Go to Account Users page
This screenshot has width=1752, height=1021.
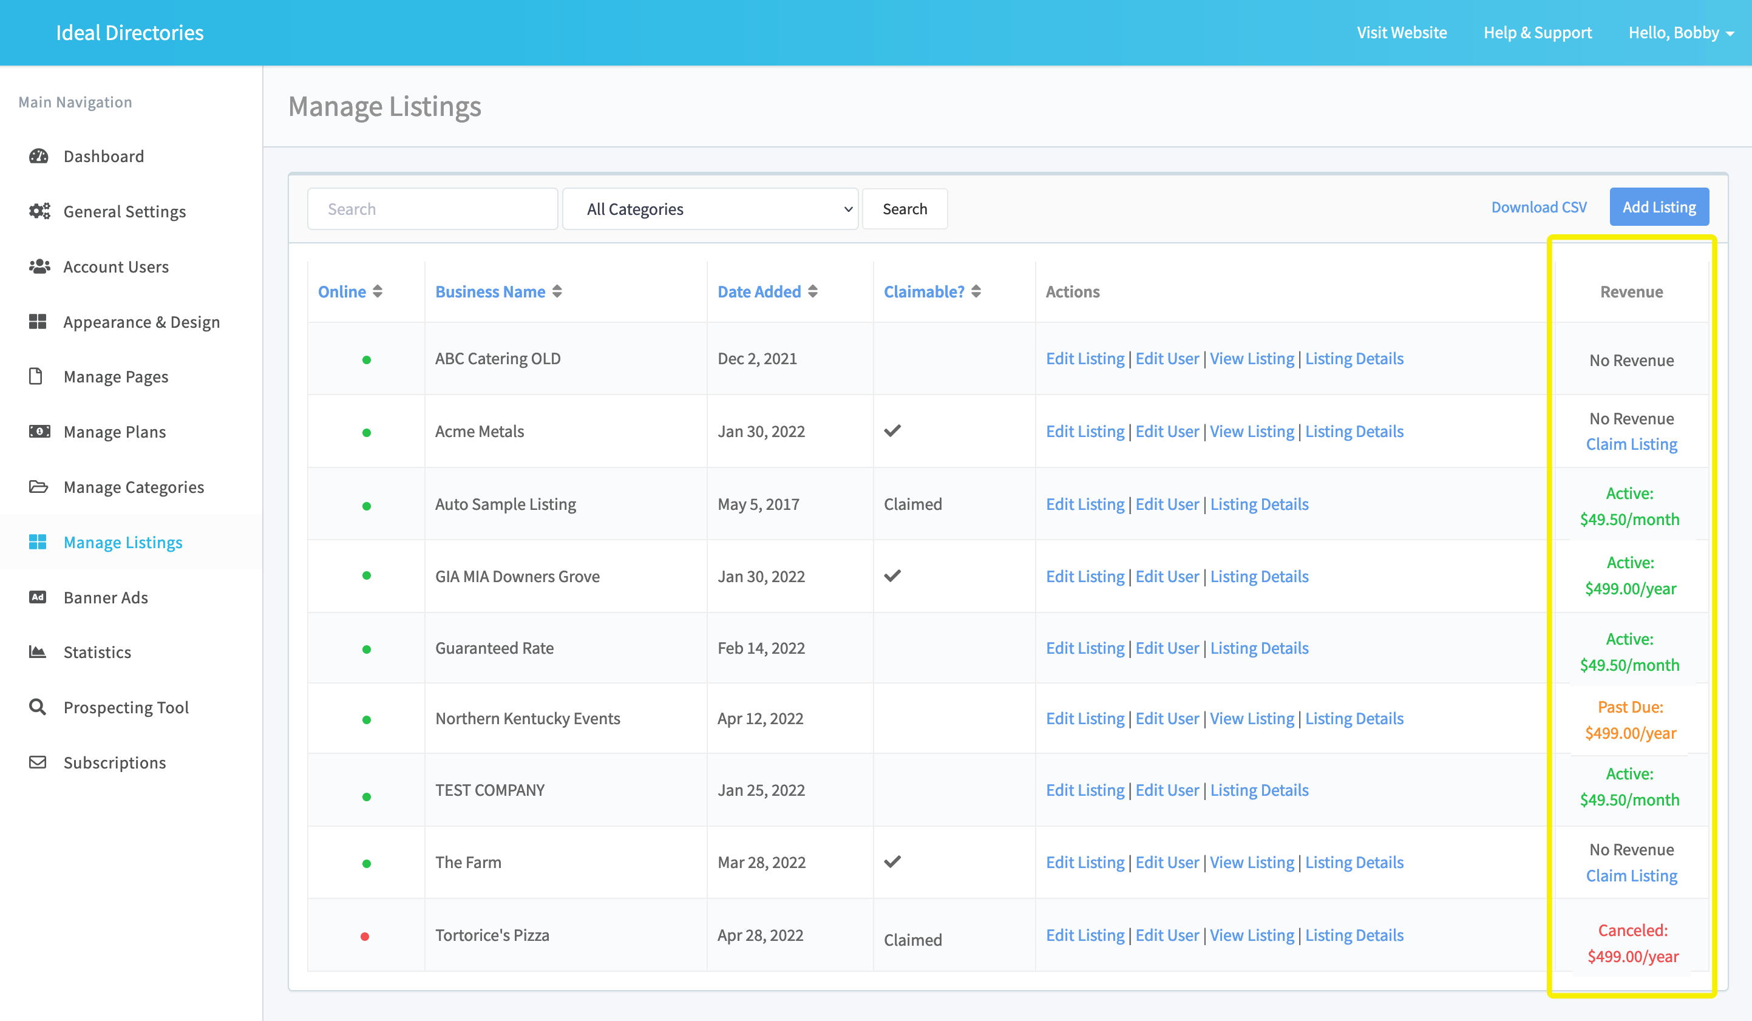click(x=116, y=267)
